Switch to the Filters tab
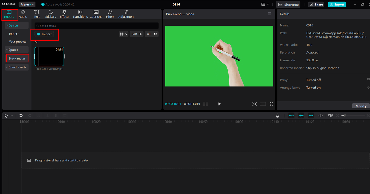The width and height of the screenshot is (370, 194). click(x=110, y=14)
